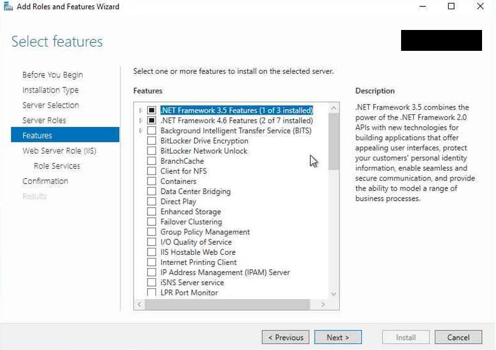The width and height of the screenshot is (496, 350).
Task: Tick the Client for NFS checkbox
Action: [x=152, y=171]
